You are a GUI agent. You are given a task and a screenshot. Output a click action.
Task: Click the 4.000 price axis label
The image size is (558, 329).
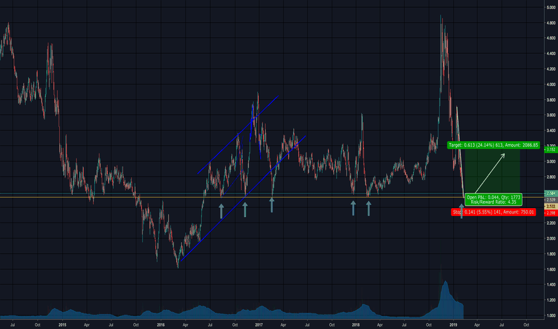pyautogui.click(x=551, y=84)
